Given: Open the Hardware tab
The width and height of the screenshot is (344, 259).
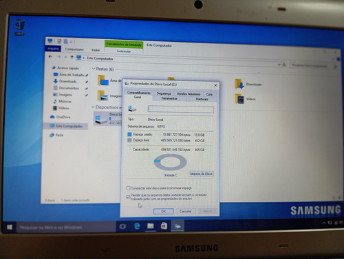Looking at the screenshot, I should coord(202,99).
